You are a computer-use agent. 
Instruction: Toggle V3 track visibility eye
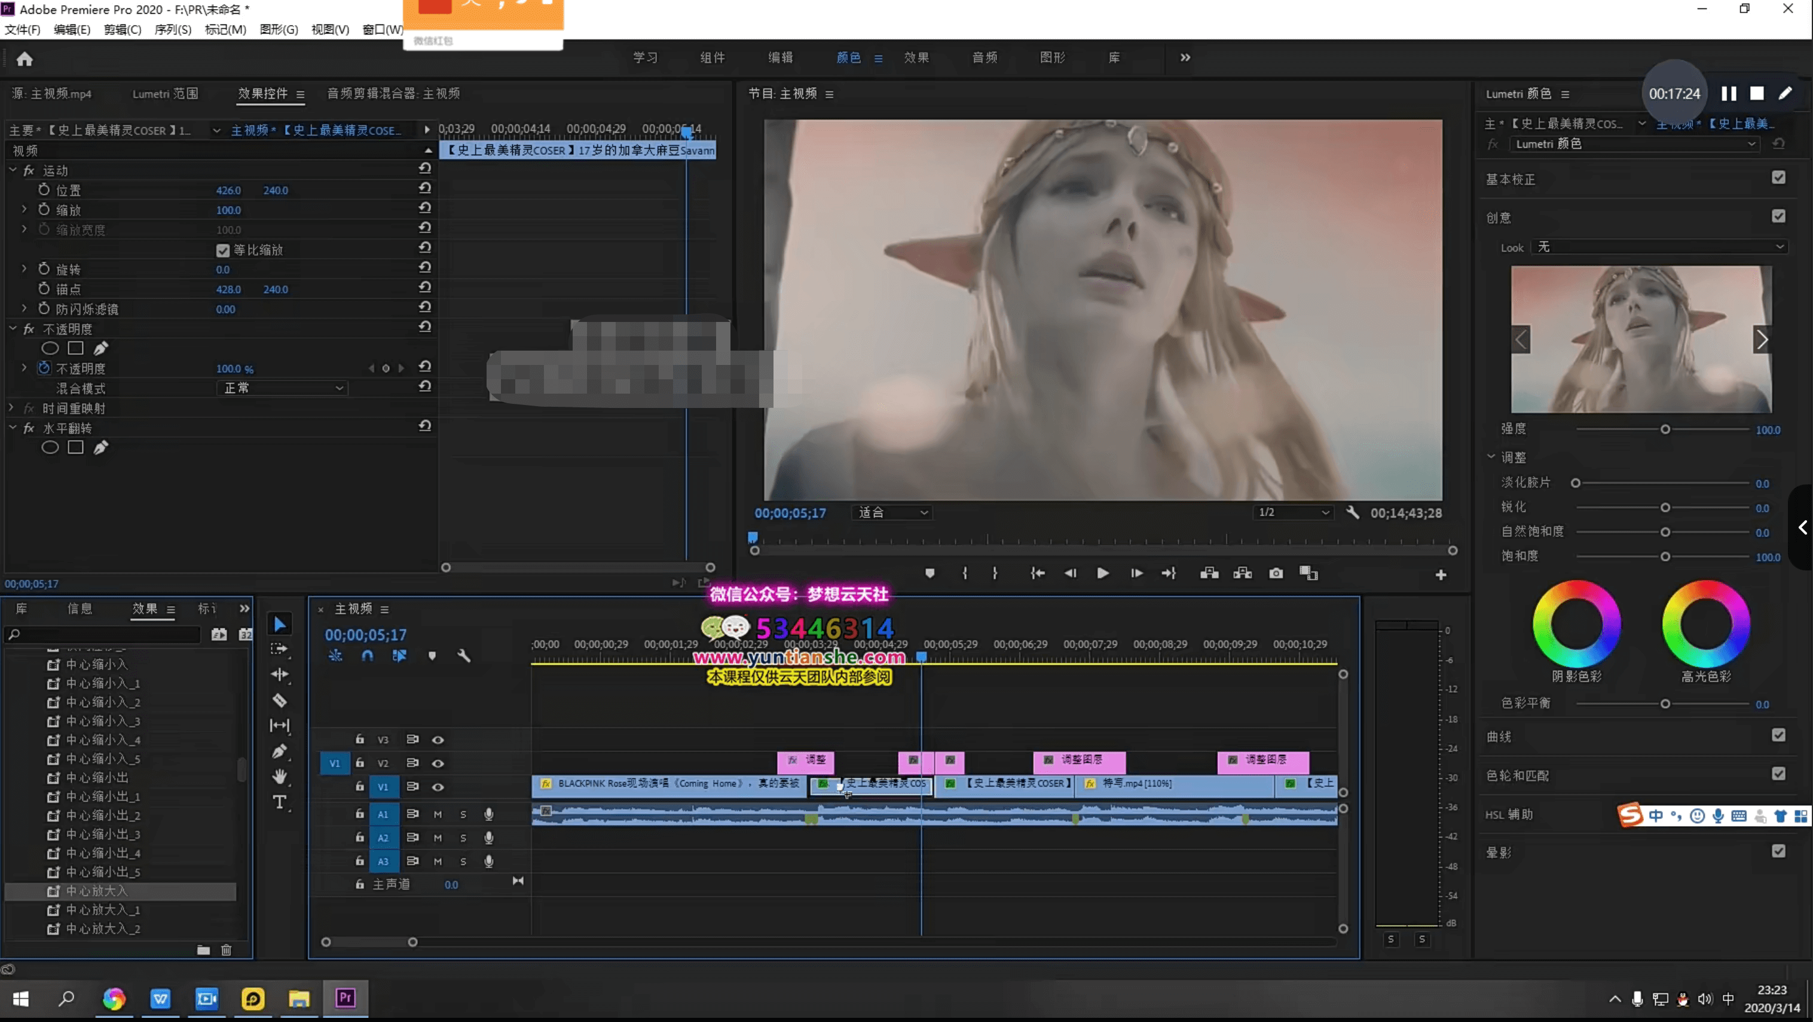(438, 739)
